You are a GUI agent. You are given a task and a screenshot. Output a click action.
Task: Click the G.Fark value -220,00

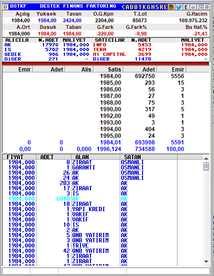pos(105,34)
